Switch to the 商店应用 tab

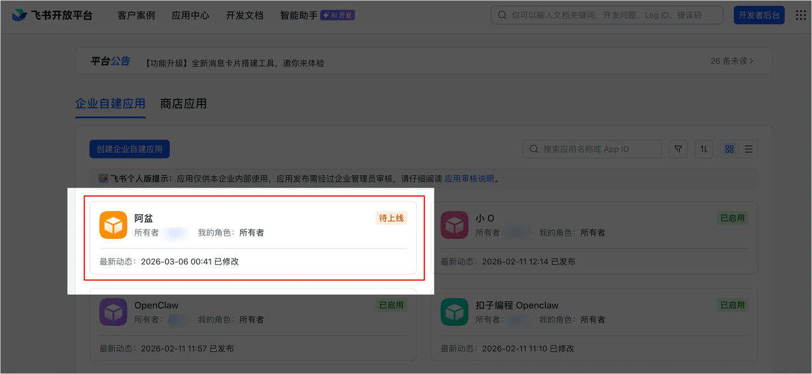pyautogui.click(x=183, y=103)
